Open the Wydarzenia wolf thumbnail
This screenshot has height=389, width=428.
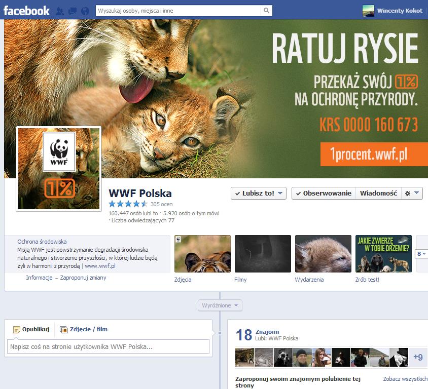pos(323,254)
